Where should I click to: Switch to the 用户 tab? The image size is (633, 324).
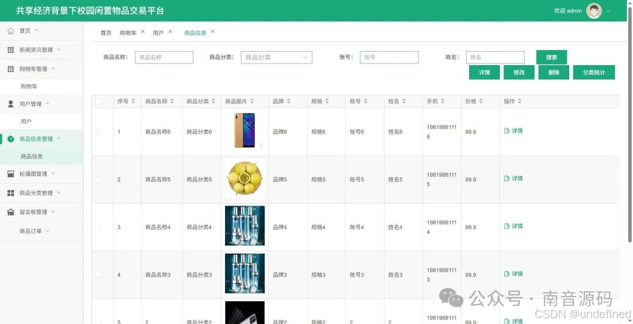coord(158,33)
